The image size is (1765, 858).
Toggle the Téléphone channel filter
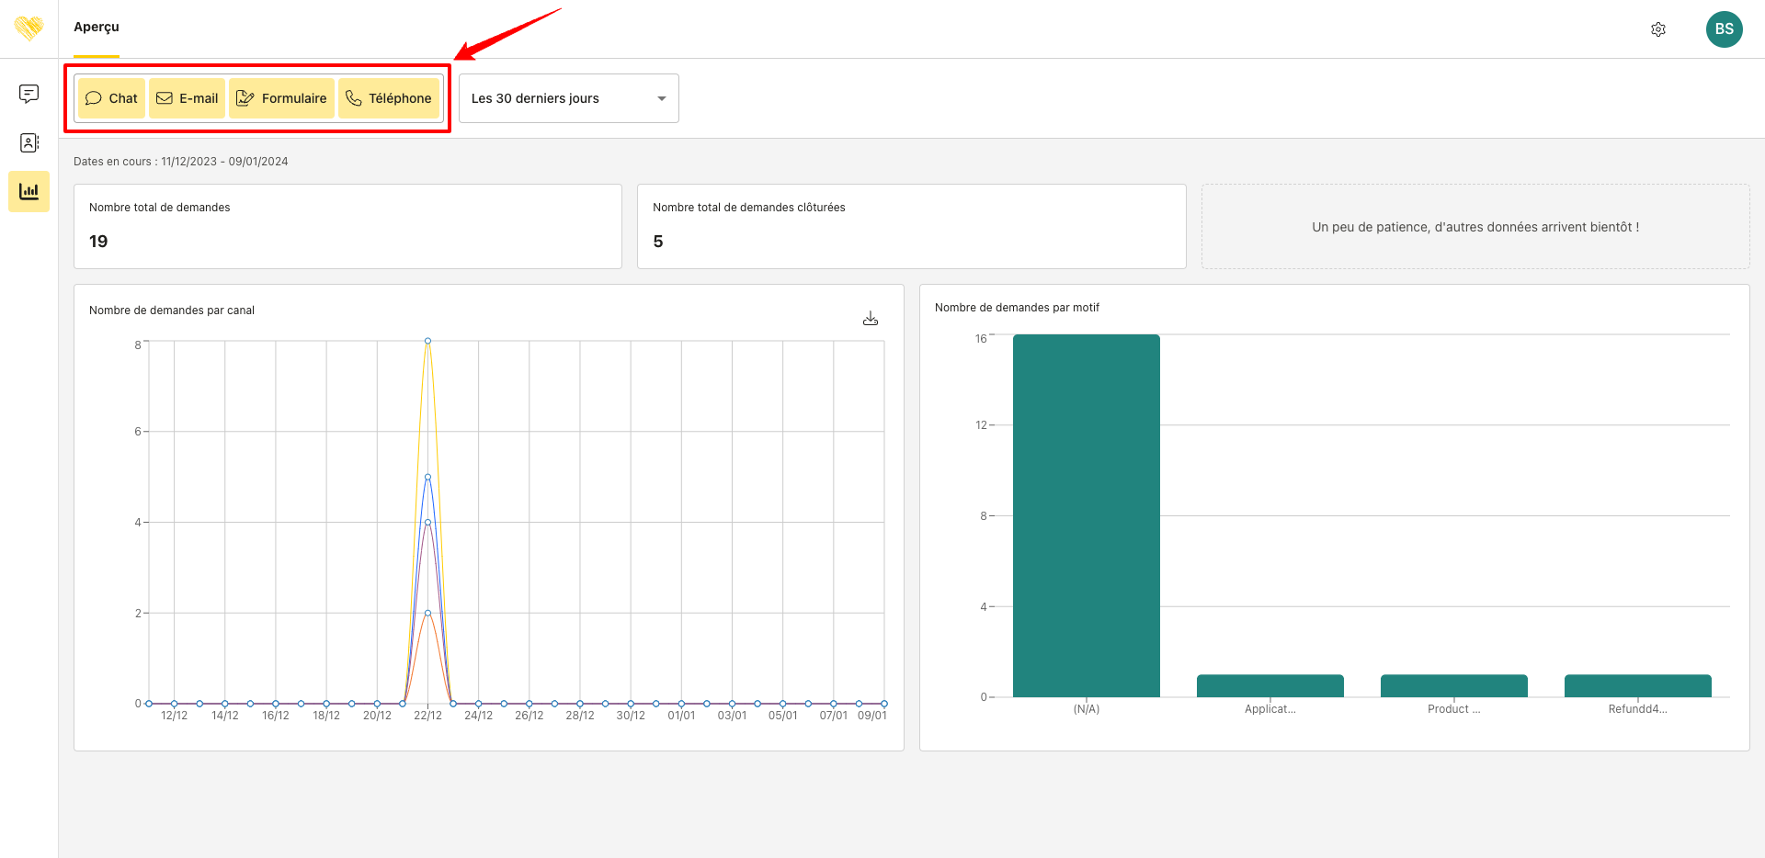[389, 98]
